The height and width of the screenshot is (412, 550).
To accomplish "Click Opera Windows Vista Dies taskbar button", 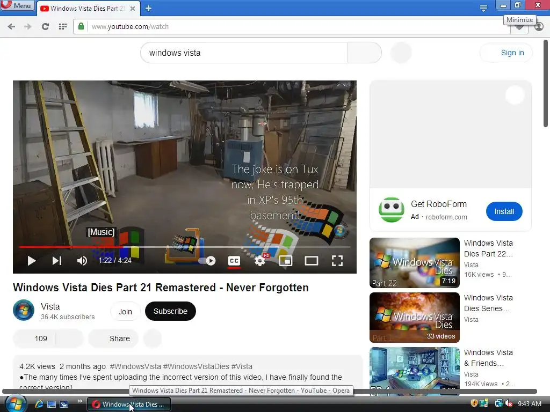I will tap(129, 404).
